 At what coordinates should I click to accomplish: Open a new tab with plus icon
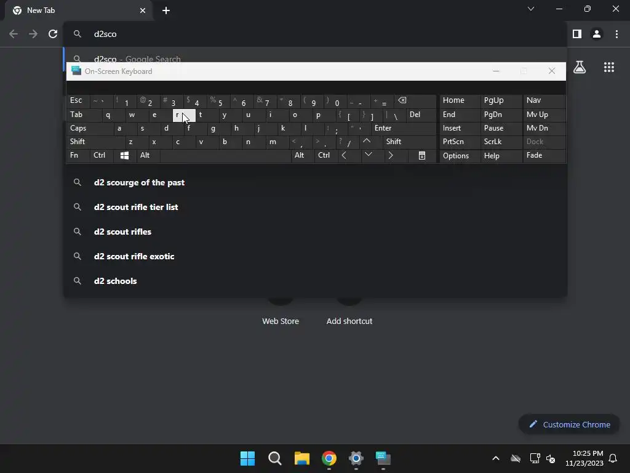(166, 10)
